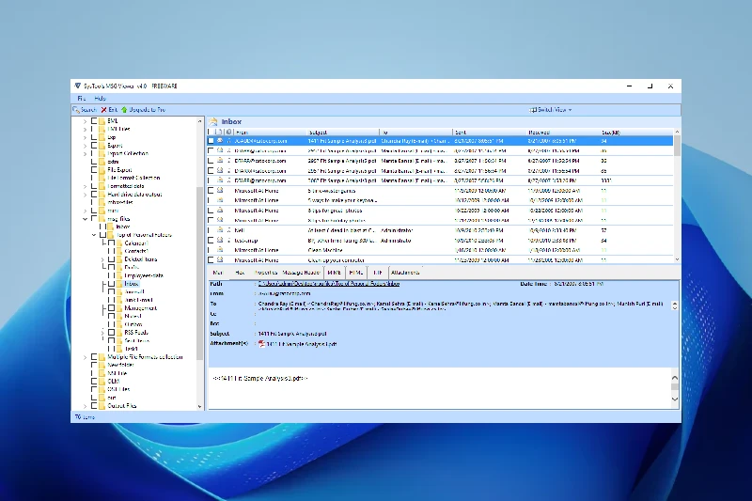Tick the checkbox beside the Management folder
The width and height of the screenshot is (752, 501).
[111, 307]
